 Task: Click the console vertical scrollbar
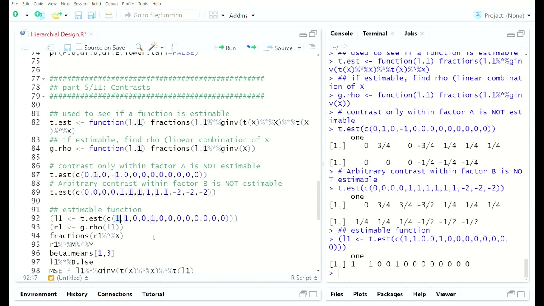pyautogui.click(x=526, y=268)
